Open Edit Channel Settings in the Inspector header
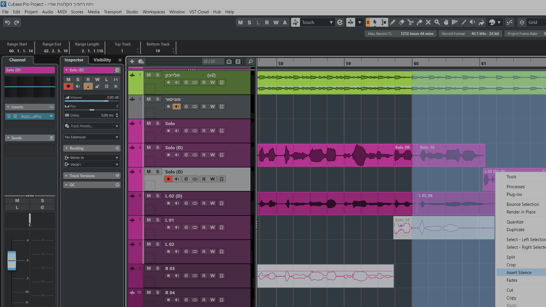The height and width of the screenshot is (307, 546). [x=117, y=70]
